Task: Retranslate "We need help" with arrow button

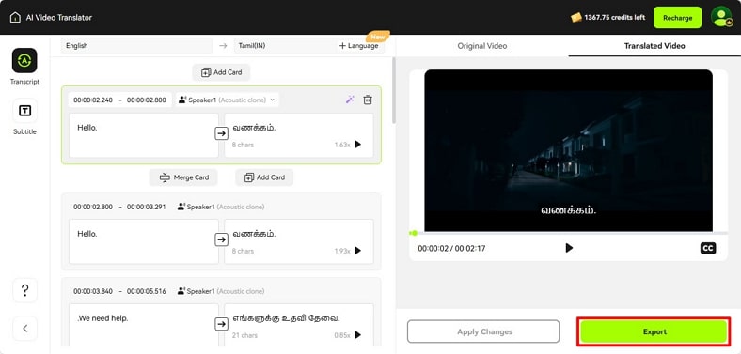Action: pos(221,324)
